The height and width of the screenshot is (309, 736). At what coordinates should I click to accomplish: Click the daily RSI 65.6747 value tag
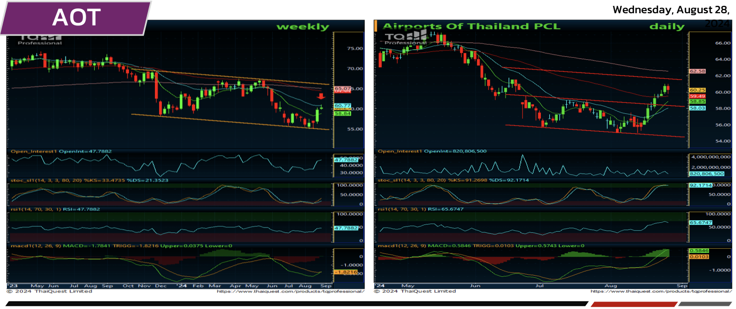[x=701, y=223]
